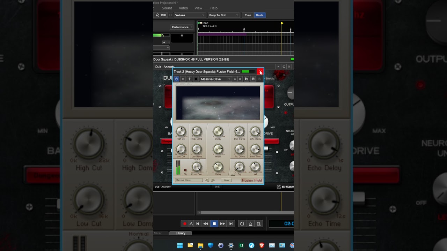Image resolution: width=447 pixels, height=251 pixels.
Task: Open the Video menu
Action: pyautogui.click(x=183, y=8)
